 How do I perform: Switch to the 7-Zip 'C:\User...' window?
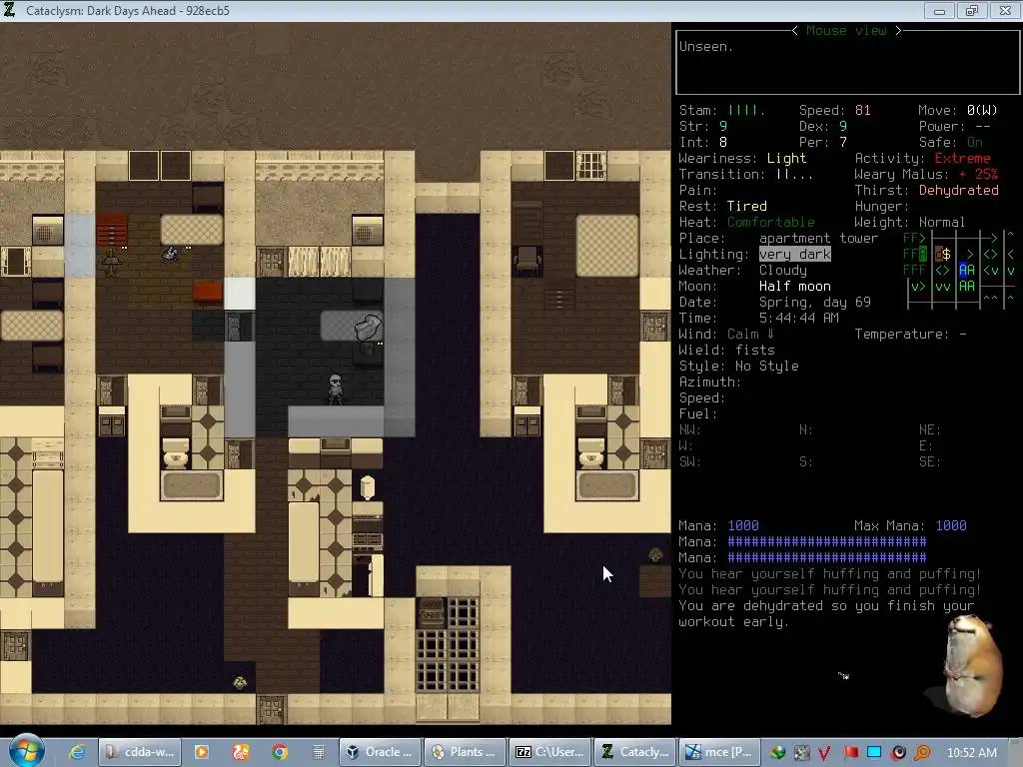click(x=550, y=752)
